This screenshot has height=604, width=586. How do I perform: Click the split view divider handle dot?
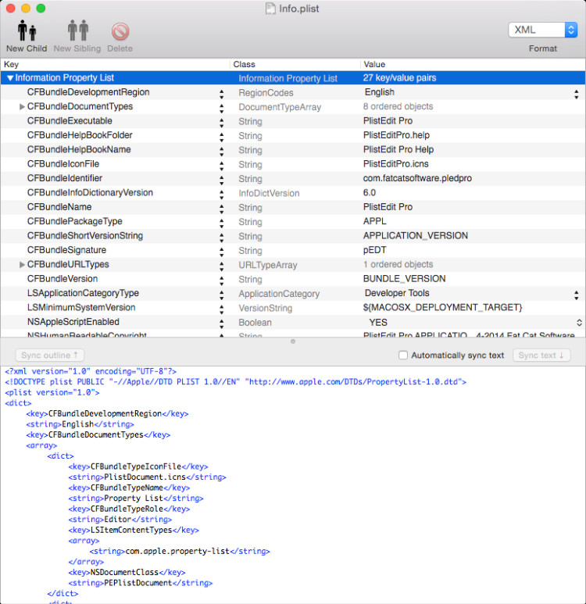[293, 341]
